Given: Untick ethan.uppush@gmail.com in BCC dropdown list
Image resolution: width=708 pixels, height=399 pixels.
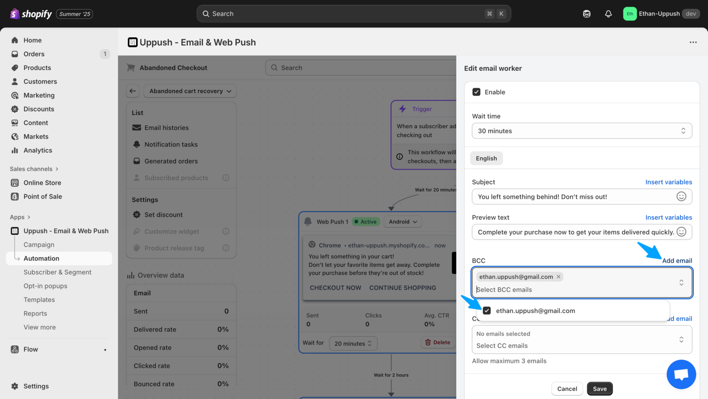Looking at the screenshot, I should coord(487,311).
